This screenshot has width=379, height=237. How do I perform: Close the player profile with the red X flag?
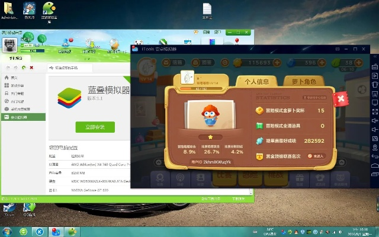341,99
